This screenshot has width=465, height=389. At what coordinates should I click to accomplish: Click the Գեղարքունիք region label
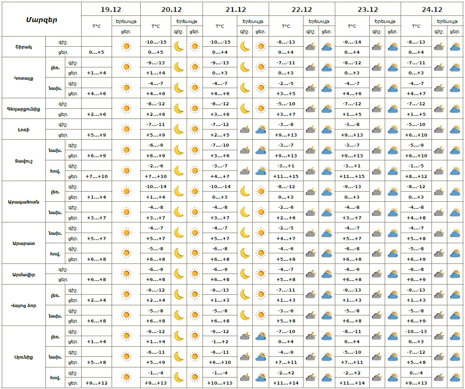[x=24, y=108]
